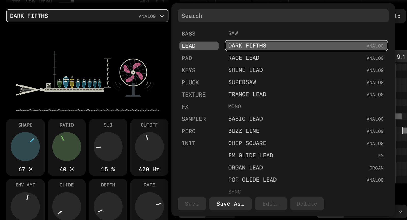407x220 pixels.
Task: Adjust the DEPTH knob
Action: (x=108, y=206)
